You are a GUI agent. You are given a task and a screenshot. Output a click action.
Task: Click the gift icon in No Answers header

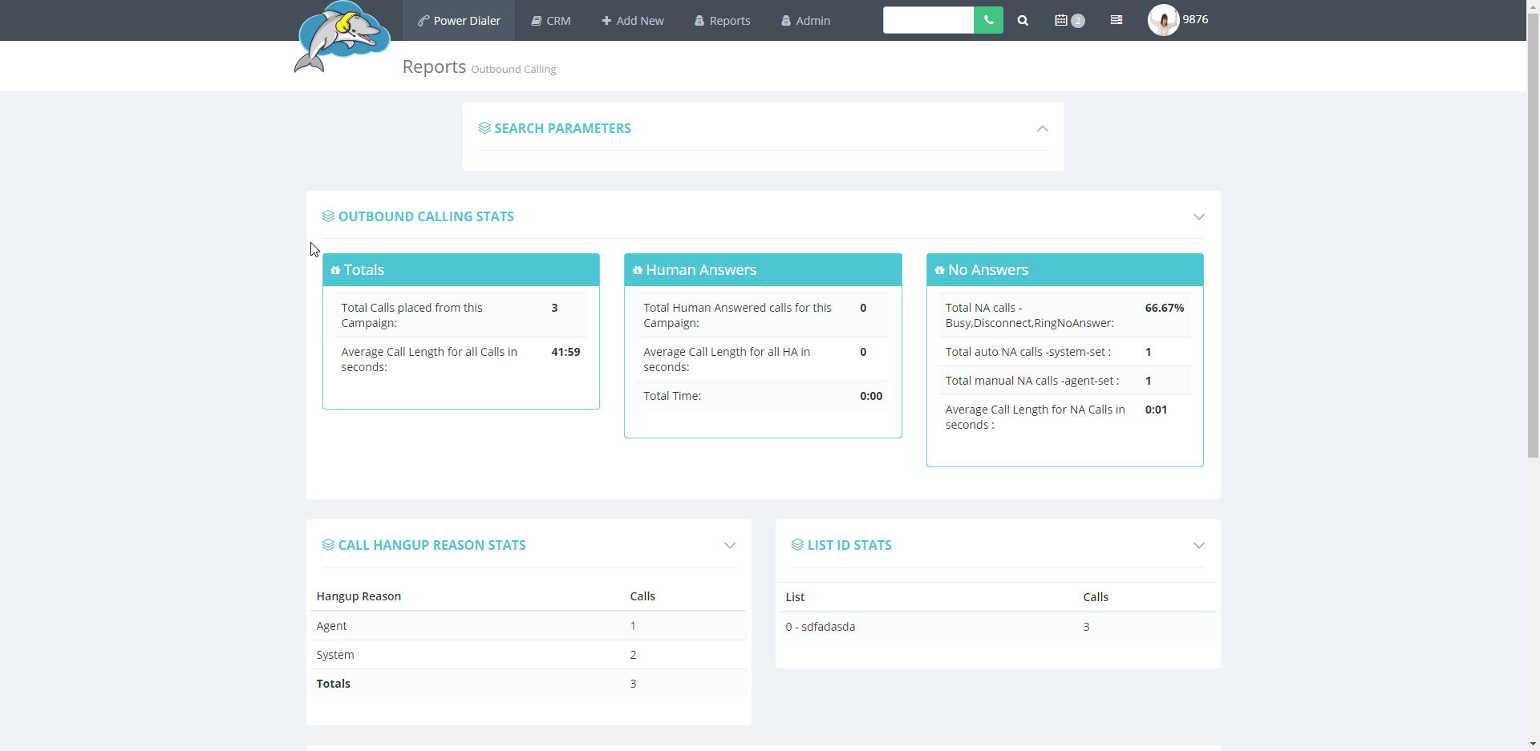(x=939, y=270)
